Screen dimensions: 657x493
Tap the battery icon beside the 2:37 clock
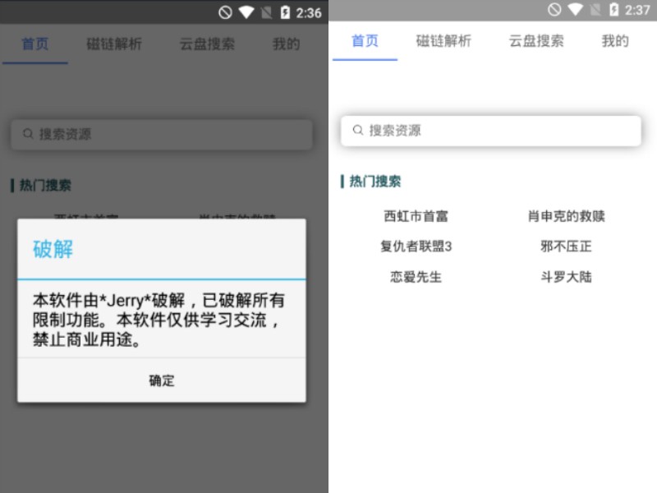point(613,10)
